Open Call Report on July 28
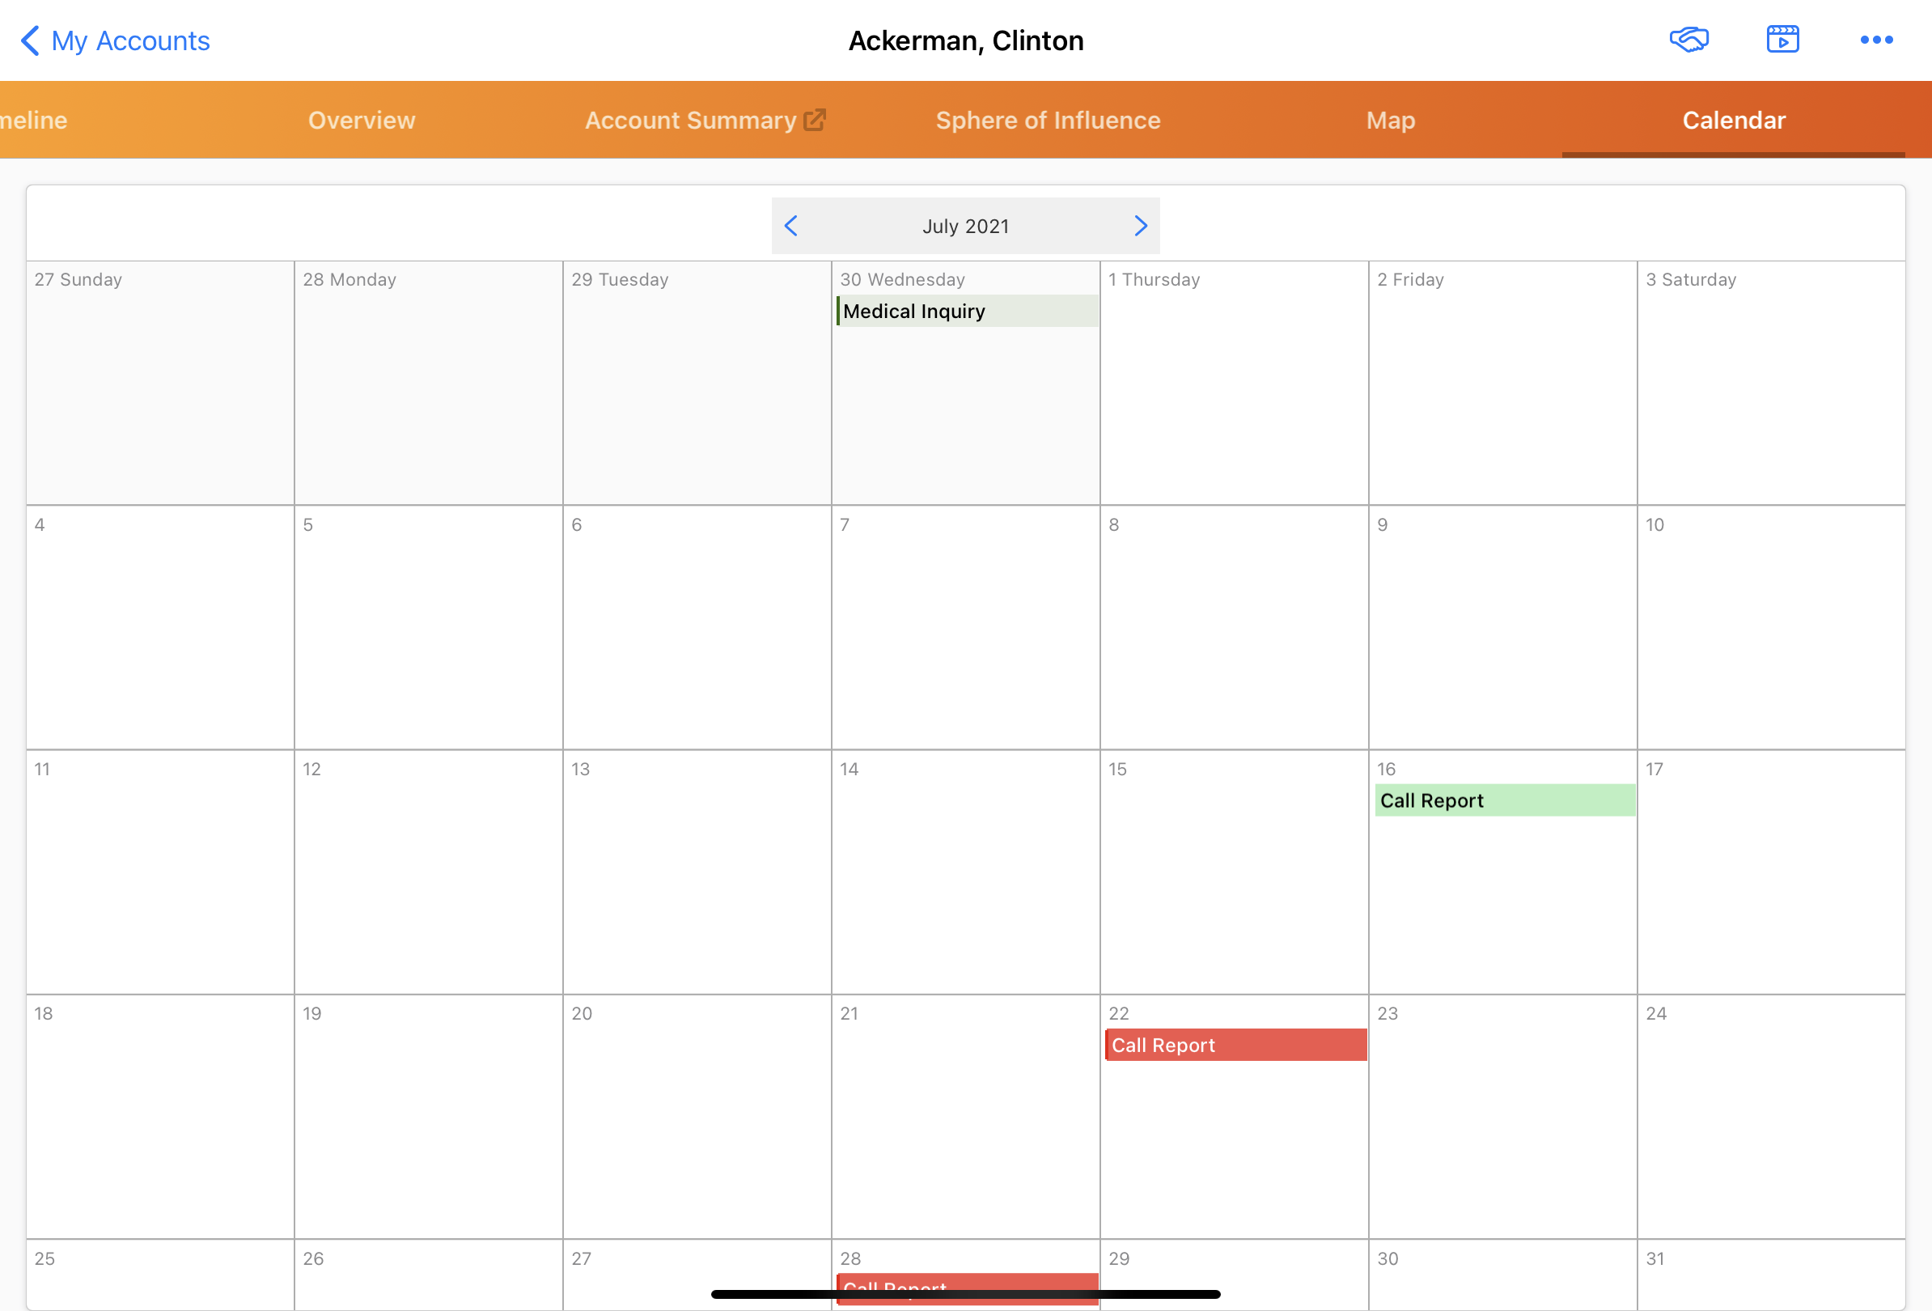This screenshot has width=1932, height=1311. click(x=966, y=1281)
